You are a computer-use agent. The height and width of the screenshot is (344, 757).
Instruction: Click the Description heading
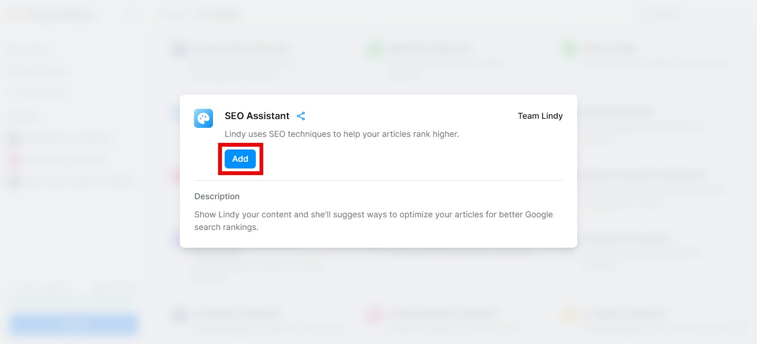tap(217, 196)
